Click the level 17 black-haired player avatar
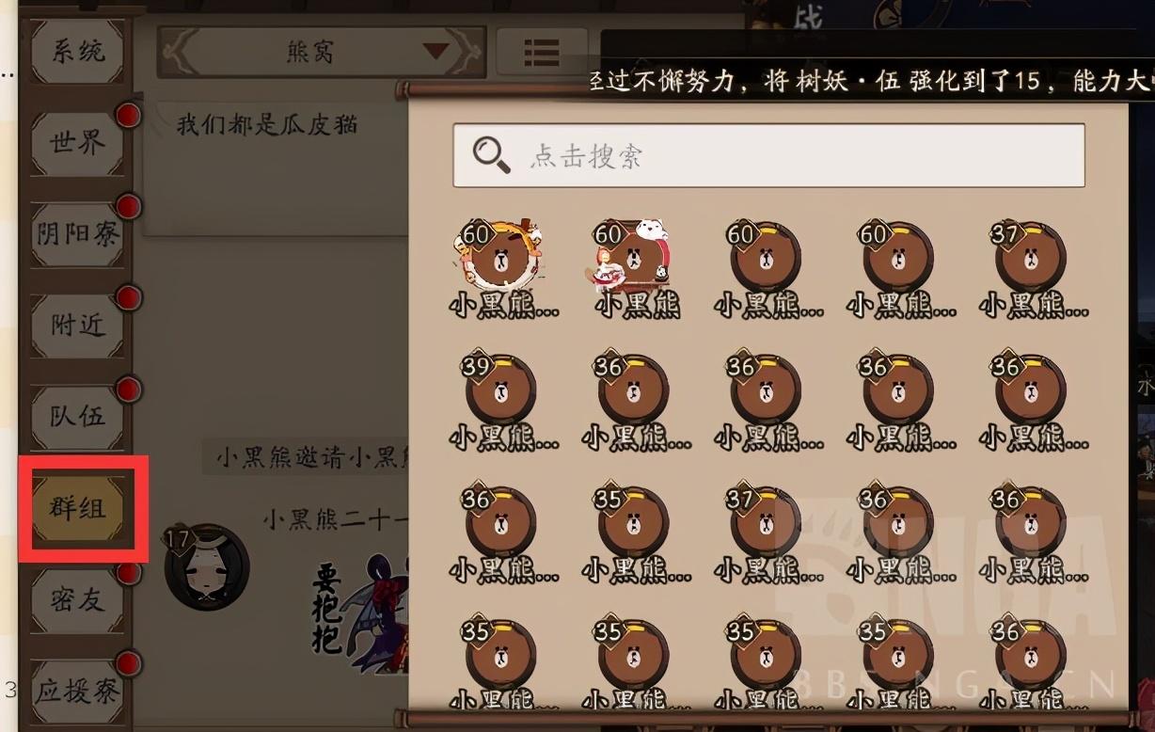1155x732 pixels. (x=205, y=566)
